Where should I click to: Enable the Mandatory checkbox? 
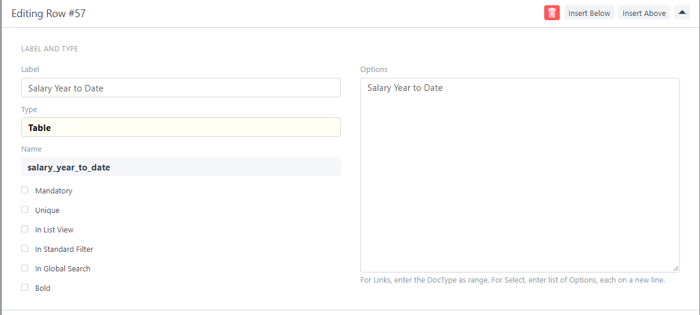tap(25, 190)
